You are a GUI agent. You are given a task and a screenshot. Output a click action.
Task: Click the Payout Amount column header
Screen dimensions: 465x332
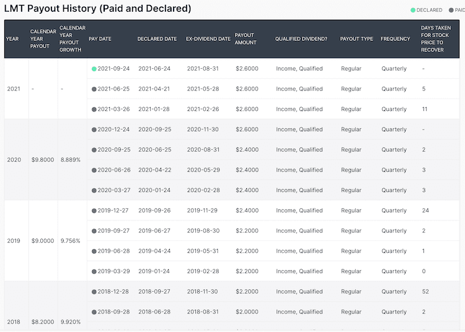click(246, 39)
